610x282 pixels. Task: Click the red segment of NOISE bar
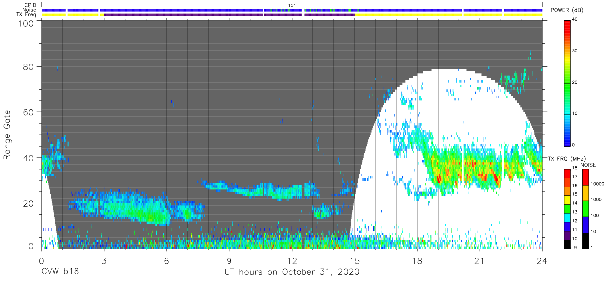tap(586, 177)
